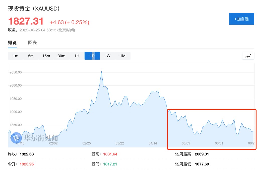Set chart interval to 1H

pos(77,56)
